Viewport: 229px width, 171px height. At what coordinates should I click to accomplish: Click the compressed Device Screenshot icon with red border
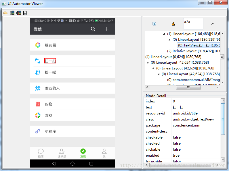coord(19,13)
